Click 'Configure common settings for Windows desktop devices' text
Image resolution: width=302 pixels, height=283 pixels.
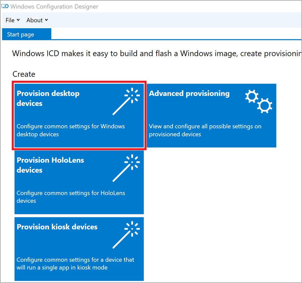[x=71, y=130]
